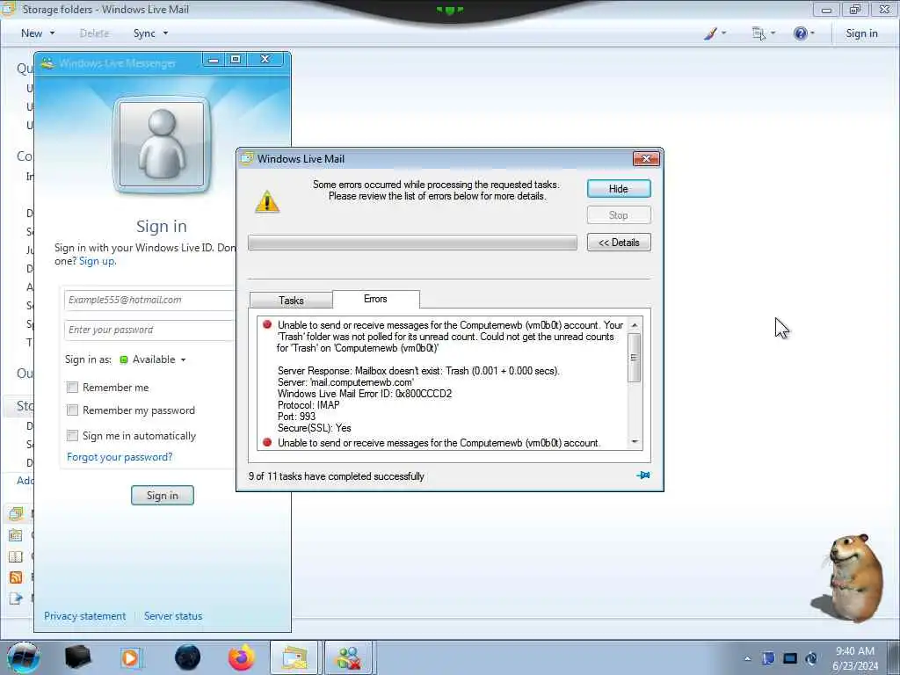This screenshot has height=675, width=900.
Task: Select the 'Protocol: IMAP' error line
Action: click(308, 405)
